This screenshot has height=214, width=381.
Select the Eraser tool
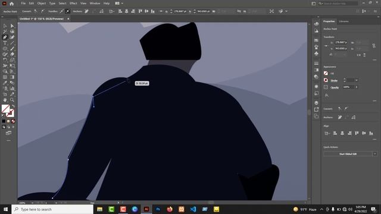click(x=12, y=54)
